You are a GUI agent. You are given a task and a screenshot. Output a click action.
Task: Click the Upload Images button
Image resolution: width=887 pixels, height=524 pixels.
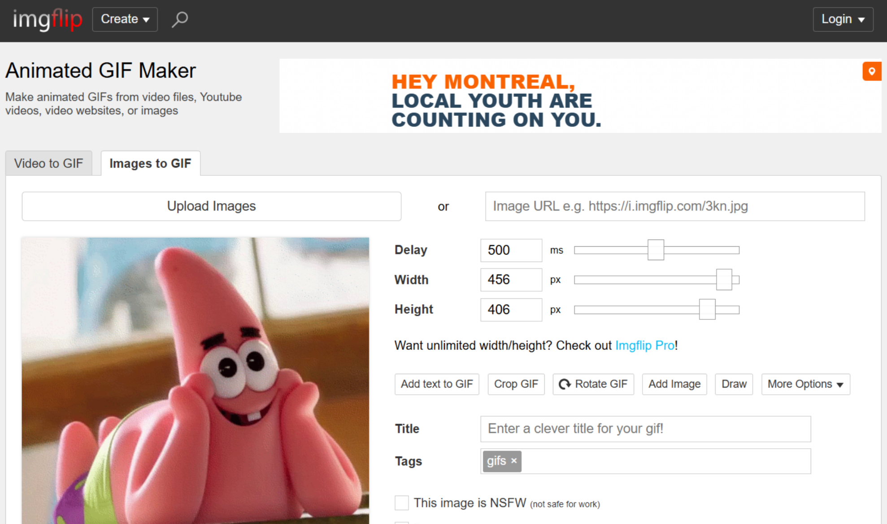click(211, 206)
